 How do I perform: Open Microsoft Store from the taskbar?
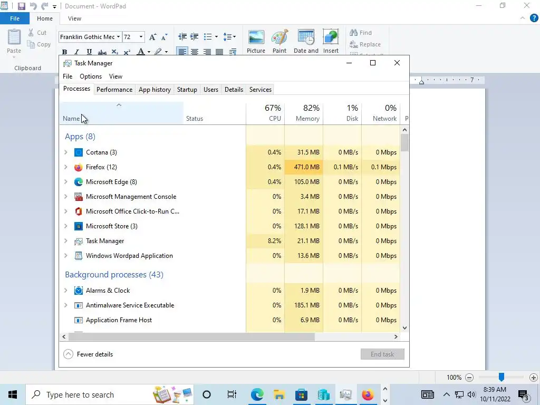pyautogui.click(x=301, y=394)
